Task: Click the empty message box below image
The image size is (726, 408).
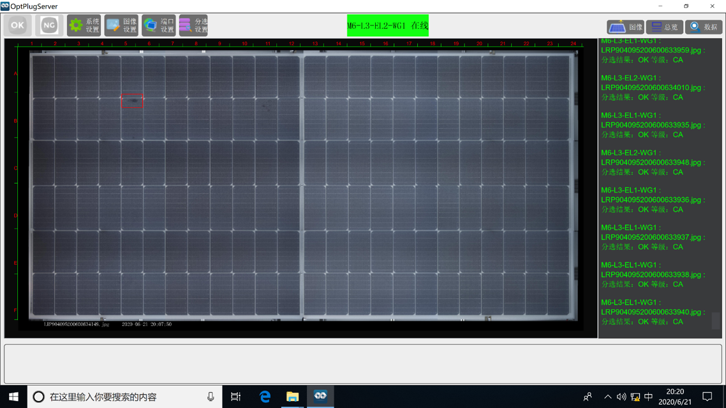Action: (362, 364)
